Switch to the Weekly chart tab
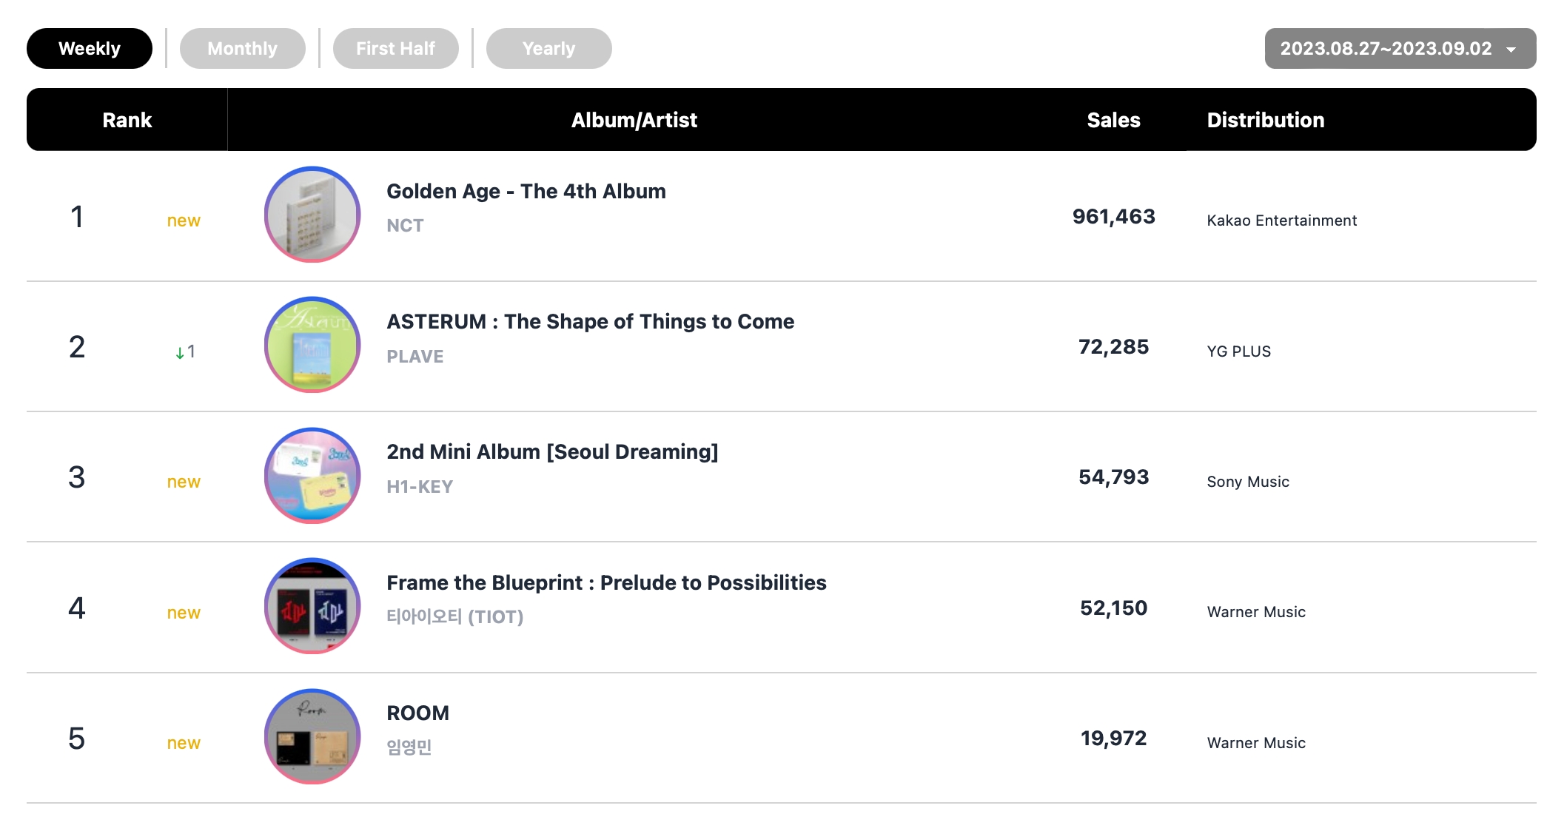Viewport: 1567px width, 814px height. 90,49
